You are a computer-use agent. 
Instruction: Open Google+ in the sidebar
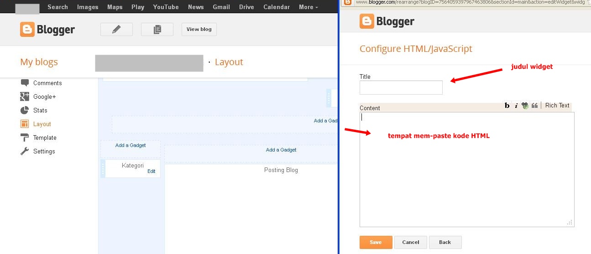[45, 97]
